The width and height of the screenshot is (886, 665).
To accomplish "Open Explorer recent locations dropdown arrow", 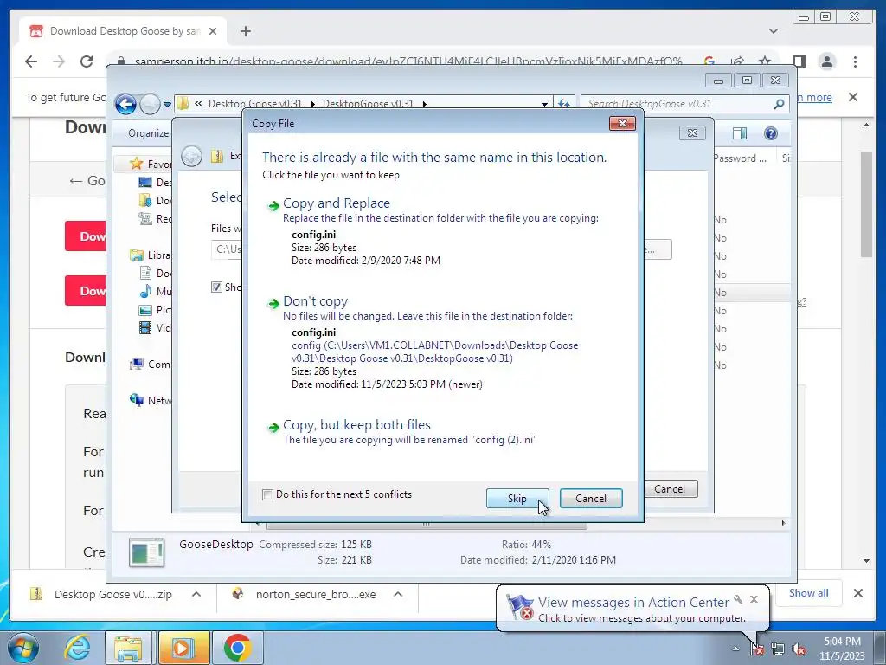I will 167,105.
